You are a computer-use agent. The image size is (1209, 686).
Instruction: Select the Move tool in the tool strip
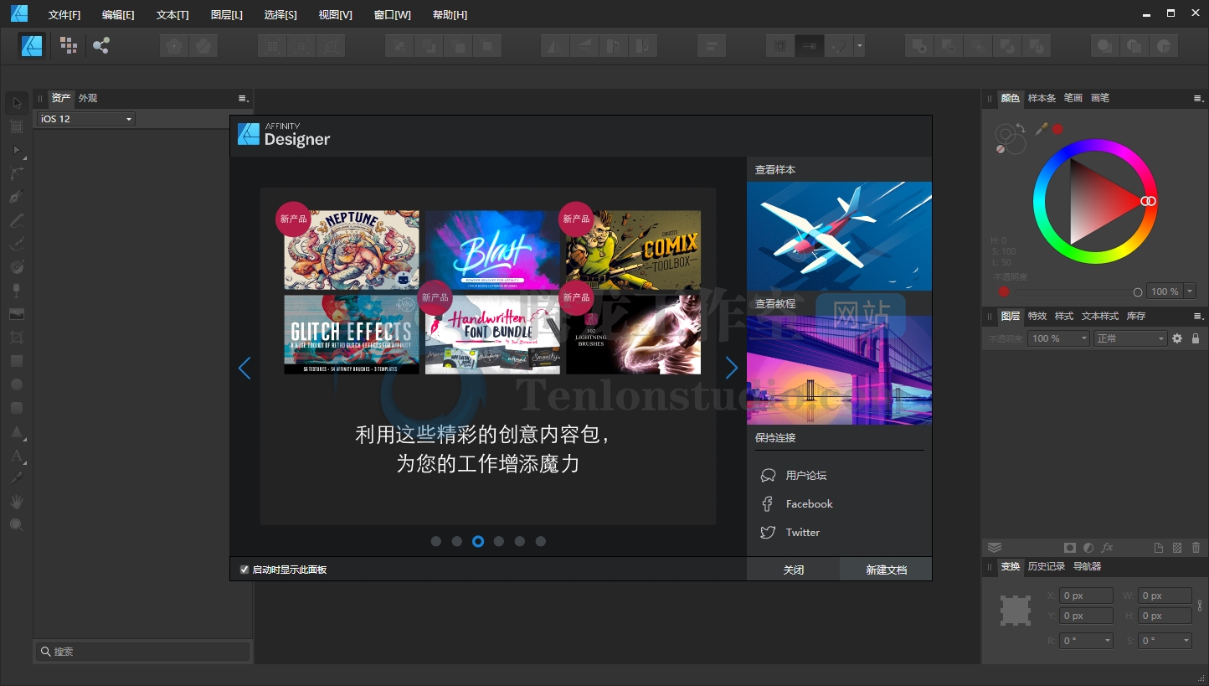17,103
